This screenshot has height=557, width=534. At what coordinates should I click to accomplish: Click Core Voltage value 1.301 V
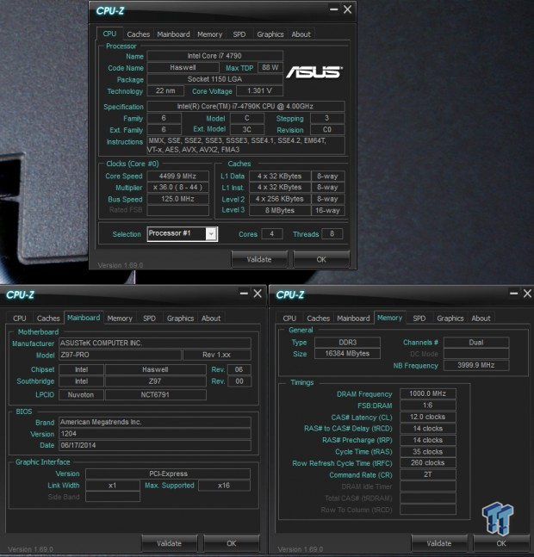(x=260, y=91)
